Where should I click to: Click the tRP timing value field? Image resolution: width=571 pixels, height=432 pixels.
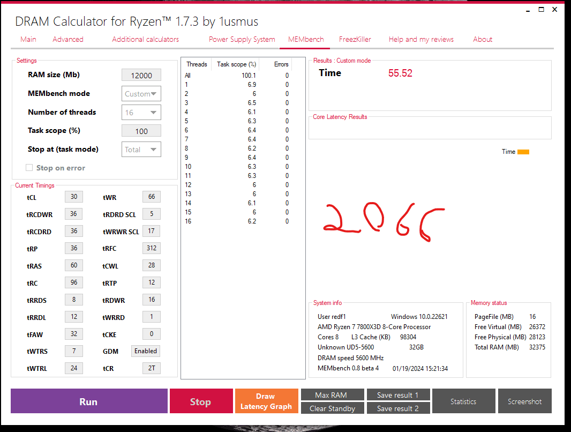tap(74, 248)
